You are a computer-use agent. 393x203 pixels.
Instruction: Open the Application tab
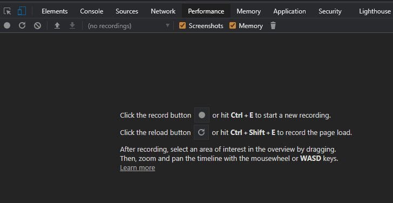pos(289,11)
